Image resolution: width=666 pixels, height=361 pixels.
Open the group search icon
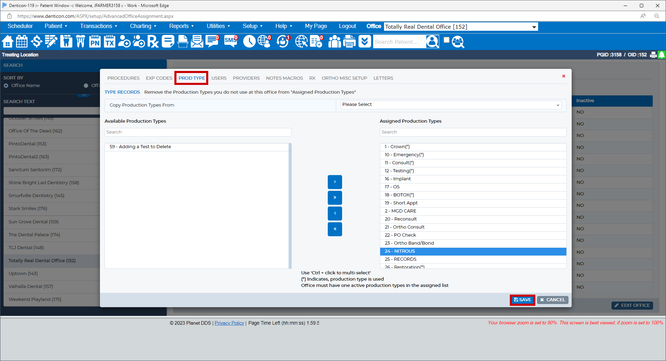[458, 42]
